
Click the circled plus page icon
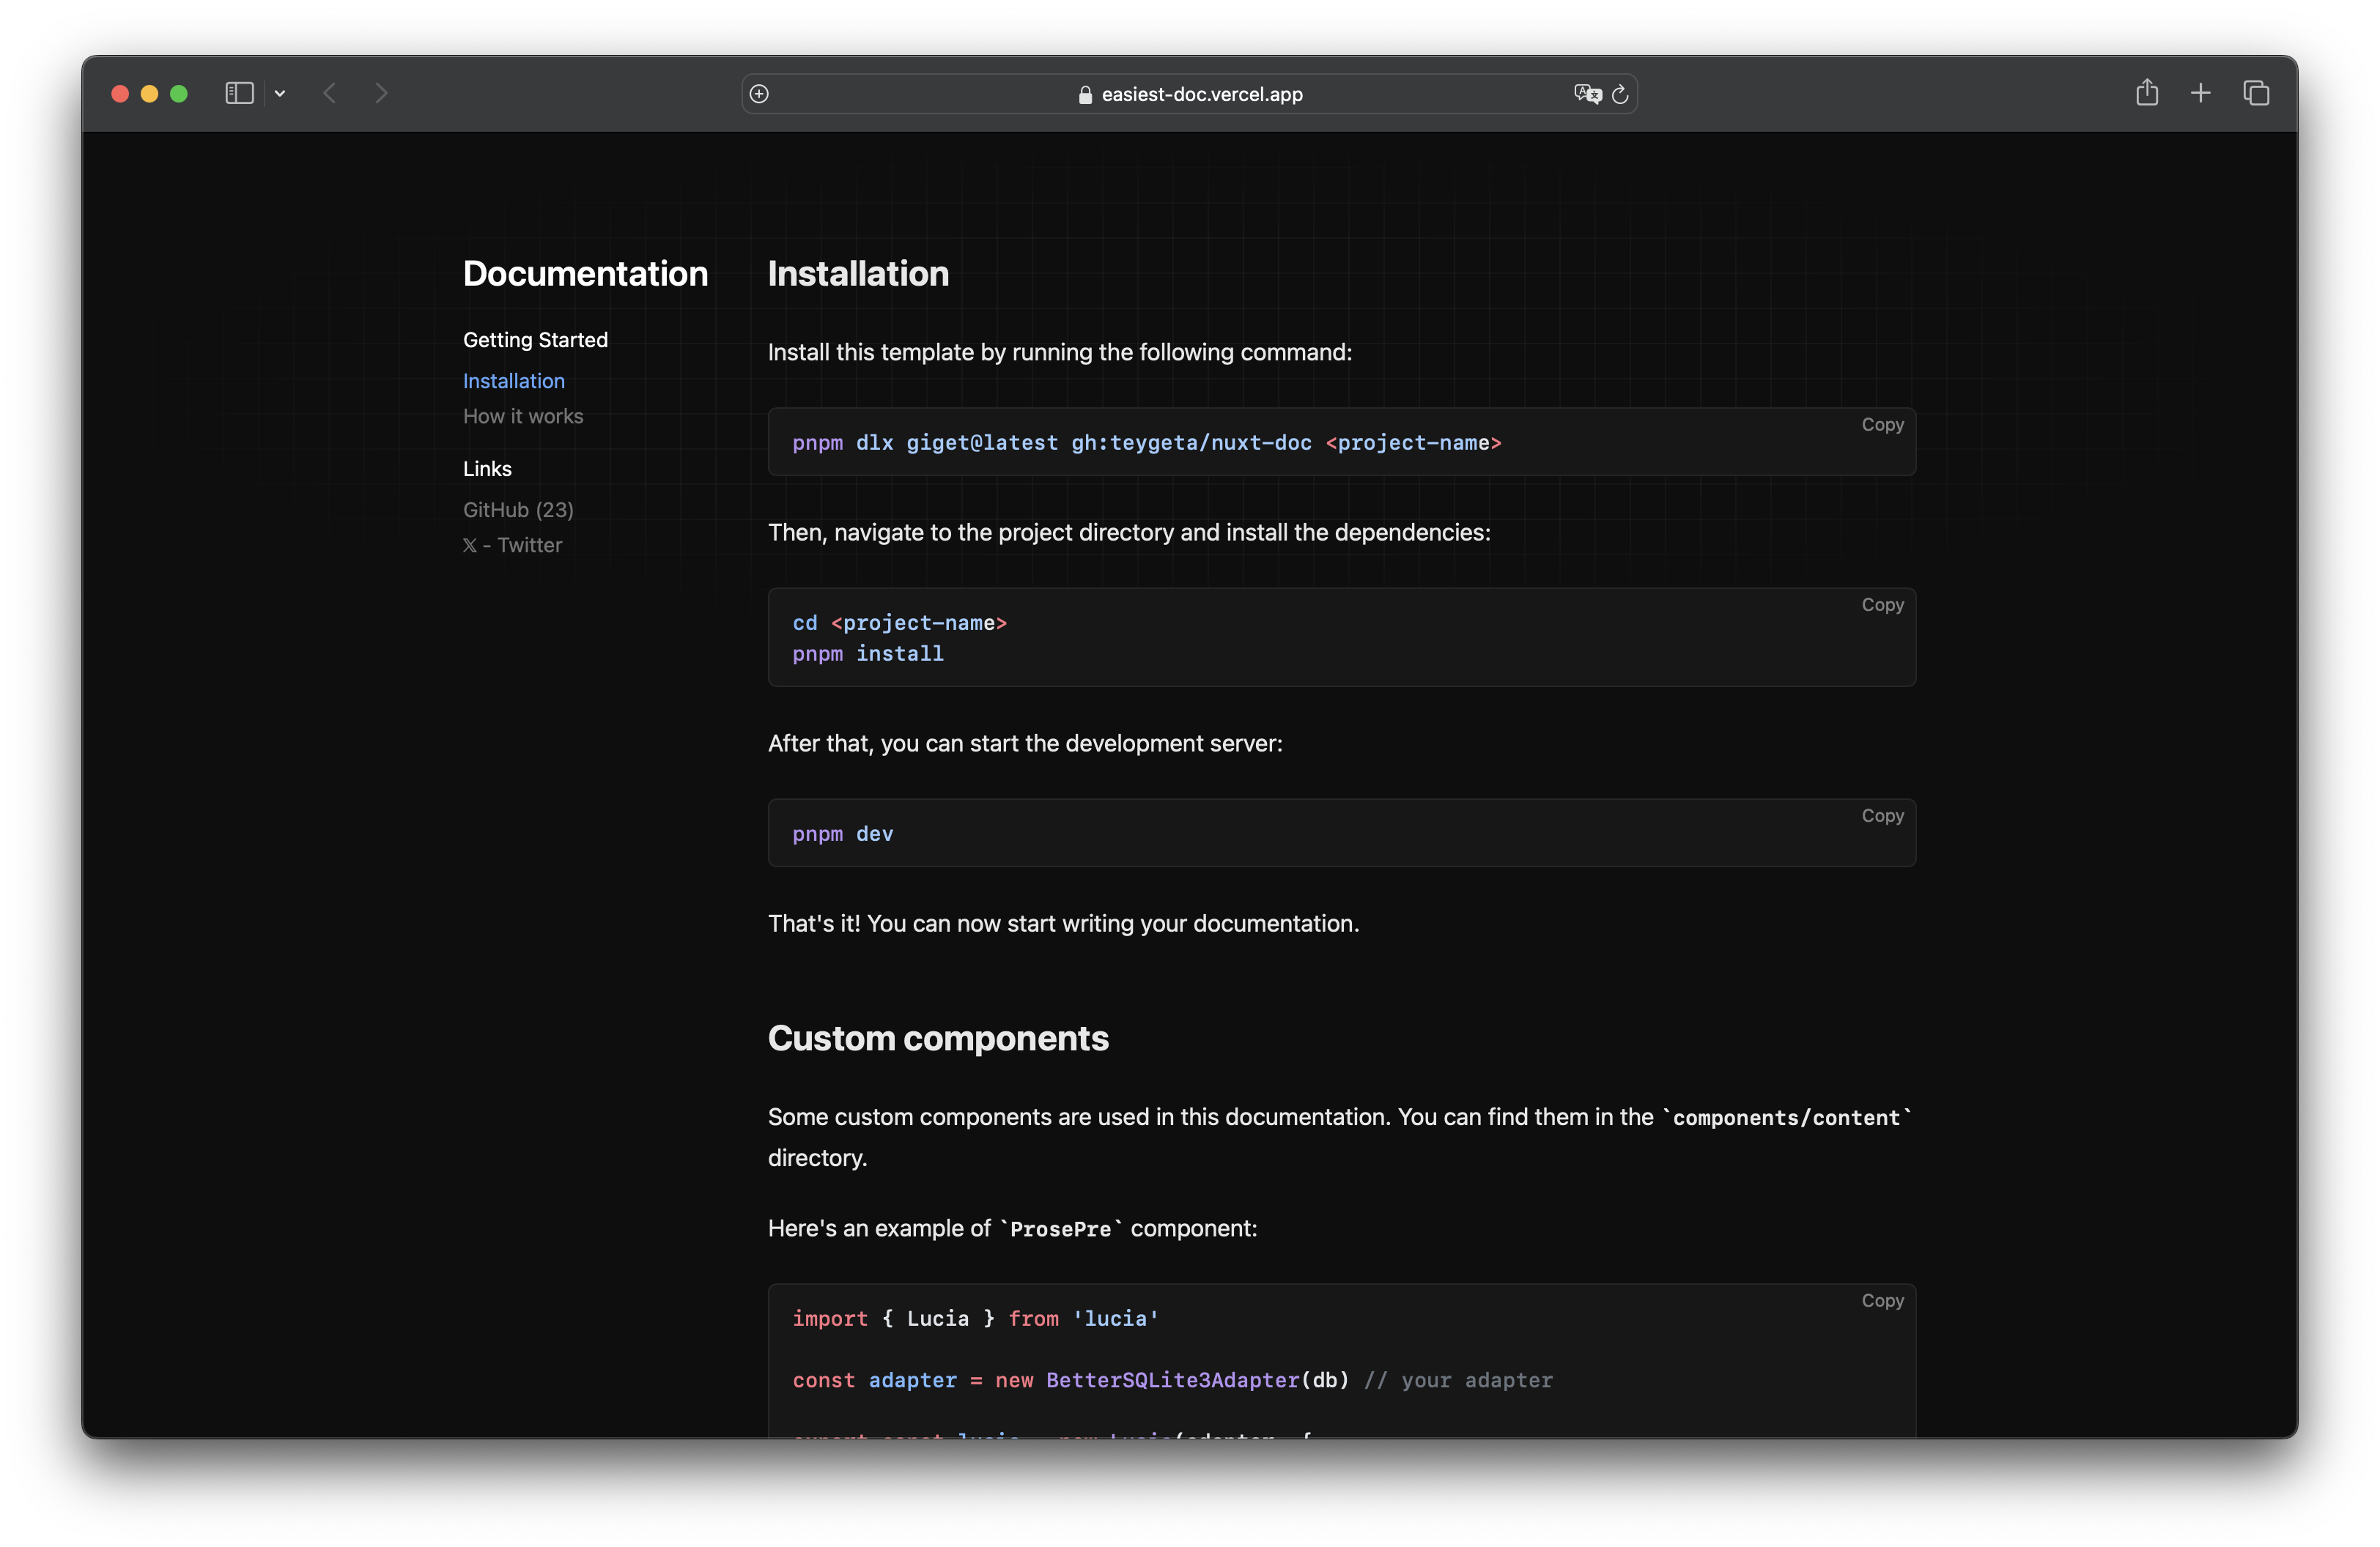759,93
